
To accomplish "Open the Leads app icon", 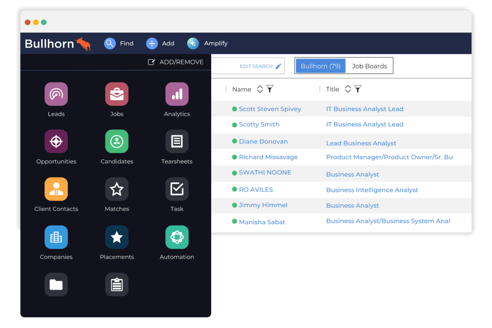I will pyautogui.click(x=56, y=94).
